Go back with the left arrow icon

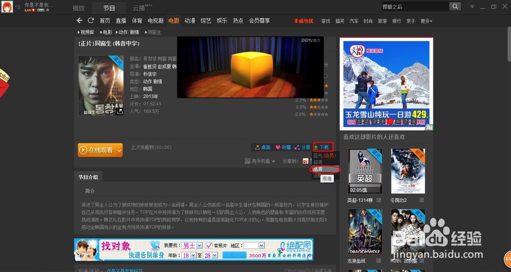(80, 20)
